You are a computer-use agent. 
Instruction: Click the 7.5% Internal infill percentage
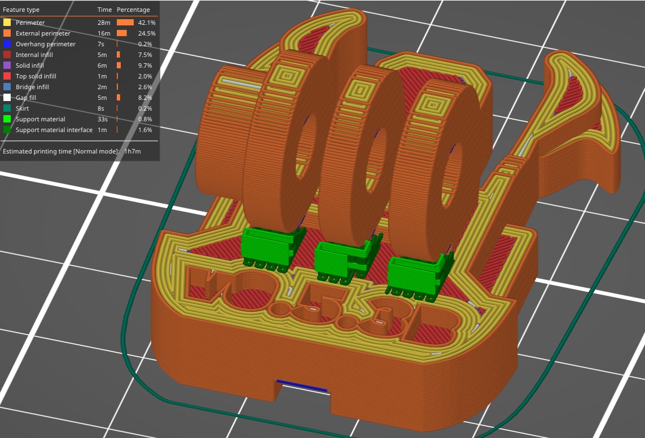pyautogui.click(x=145, y=55)
